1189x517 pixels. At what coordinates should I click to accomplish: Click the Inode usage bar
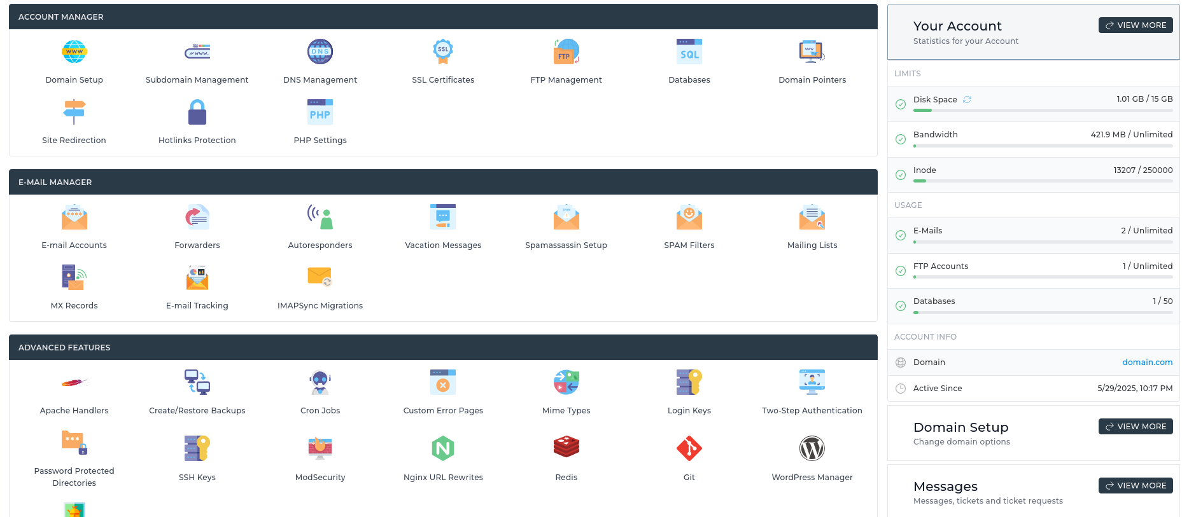tap(1043, 181)
